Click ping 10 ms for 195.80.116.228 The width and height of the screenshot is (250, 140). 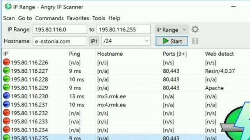[x=77, y=79]
